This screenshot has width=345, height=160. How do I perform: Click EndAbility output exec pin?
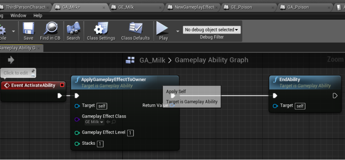(x=335, y=96)
